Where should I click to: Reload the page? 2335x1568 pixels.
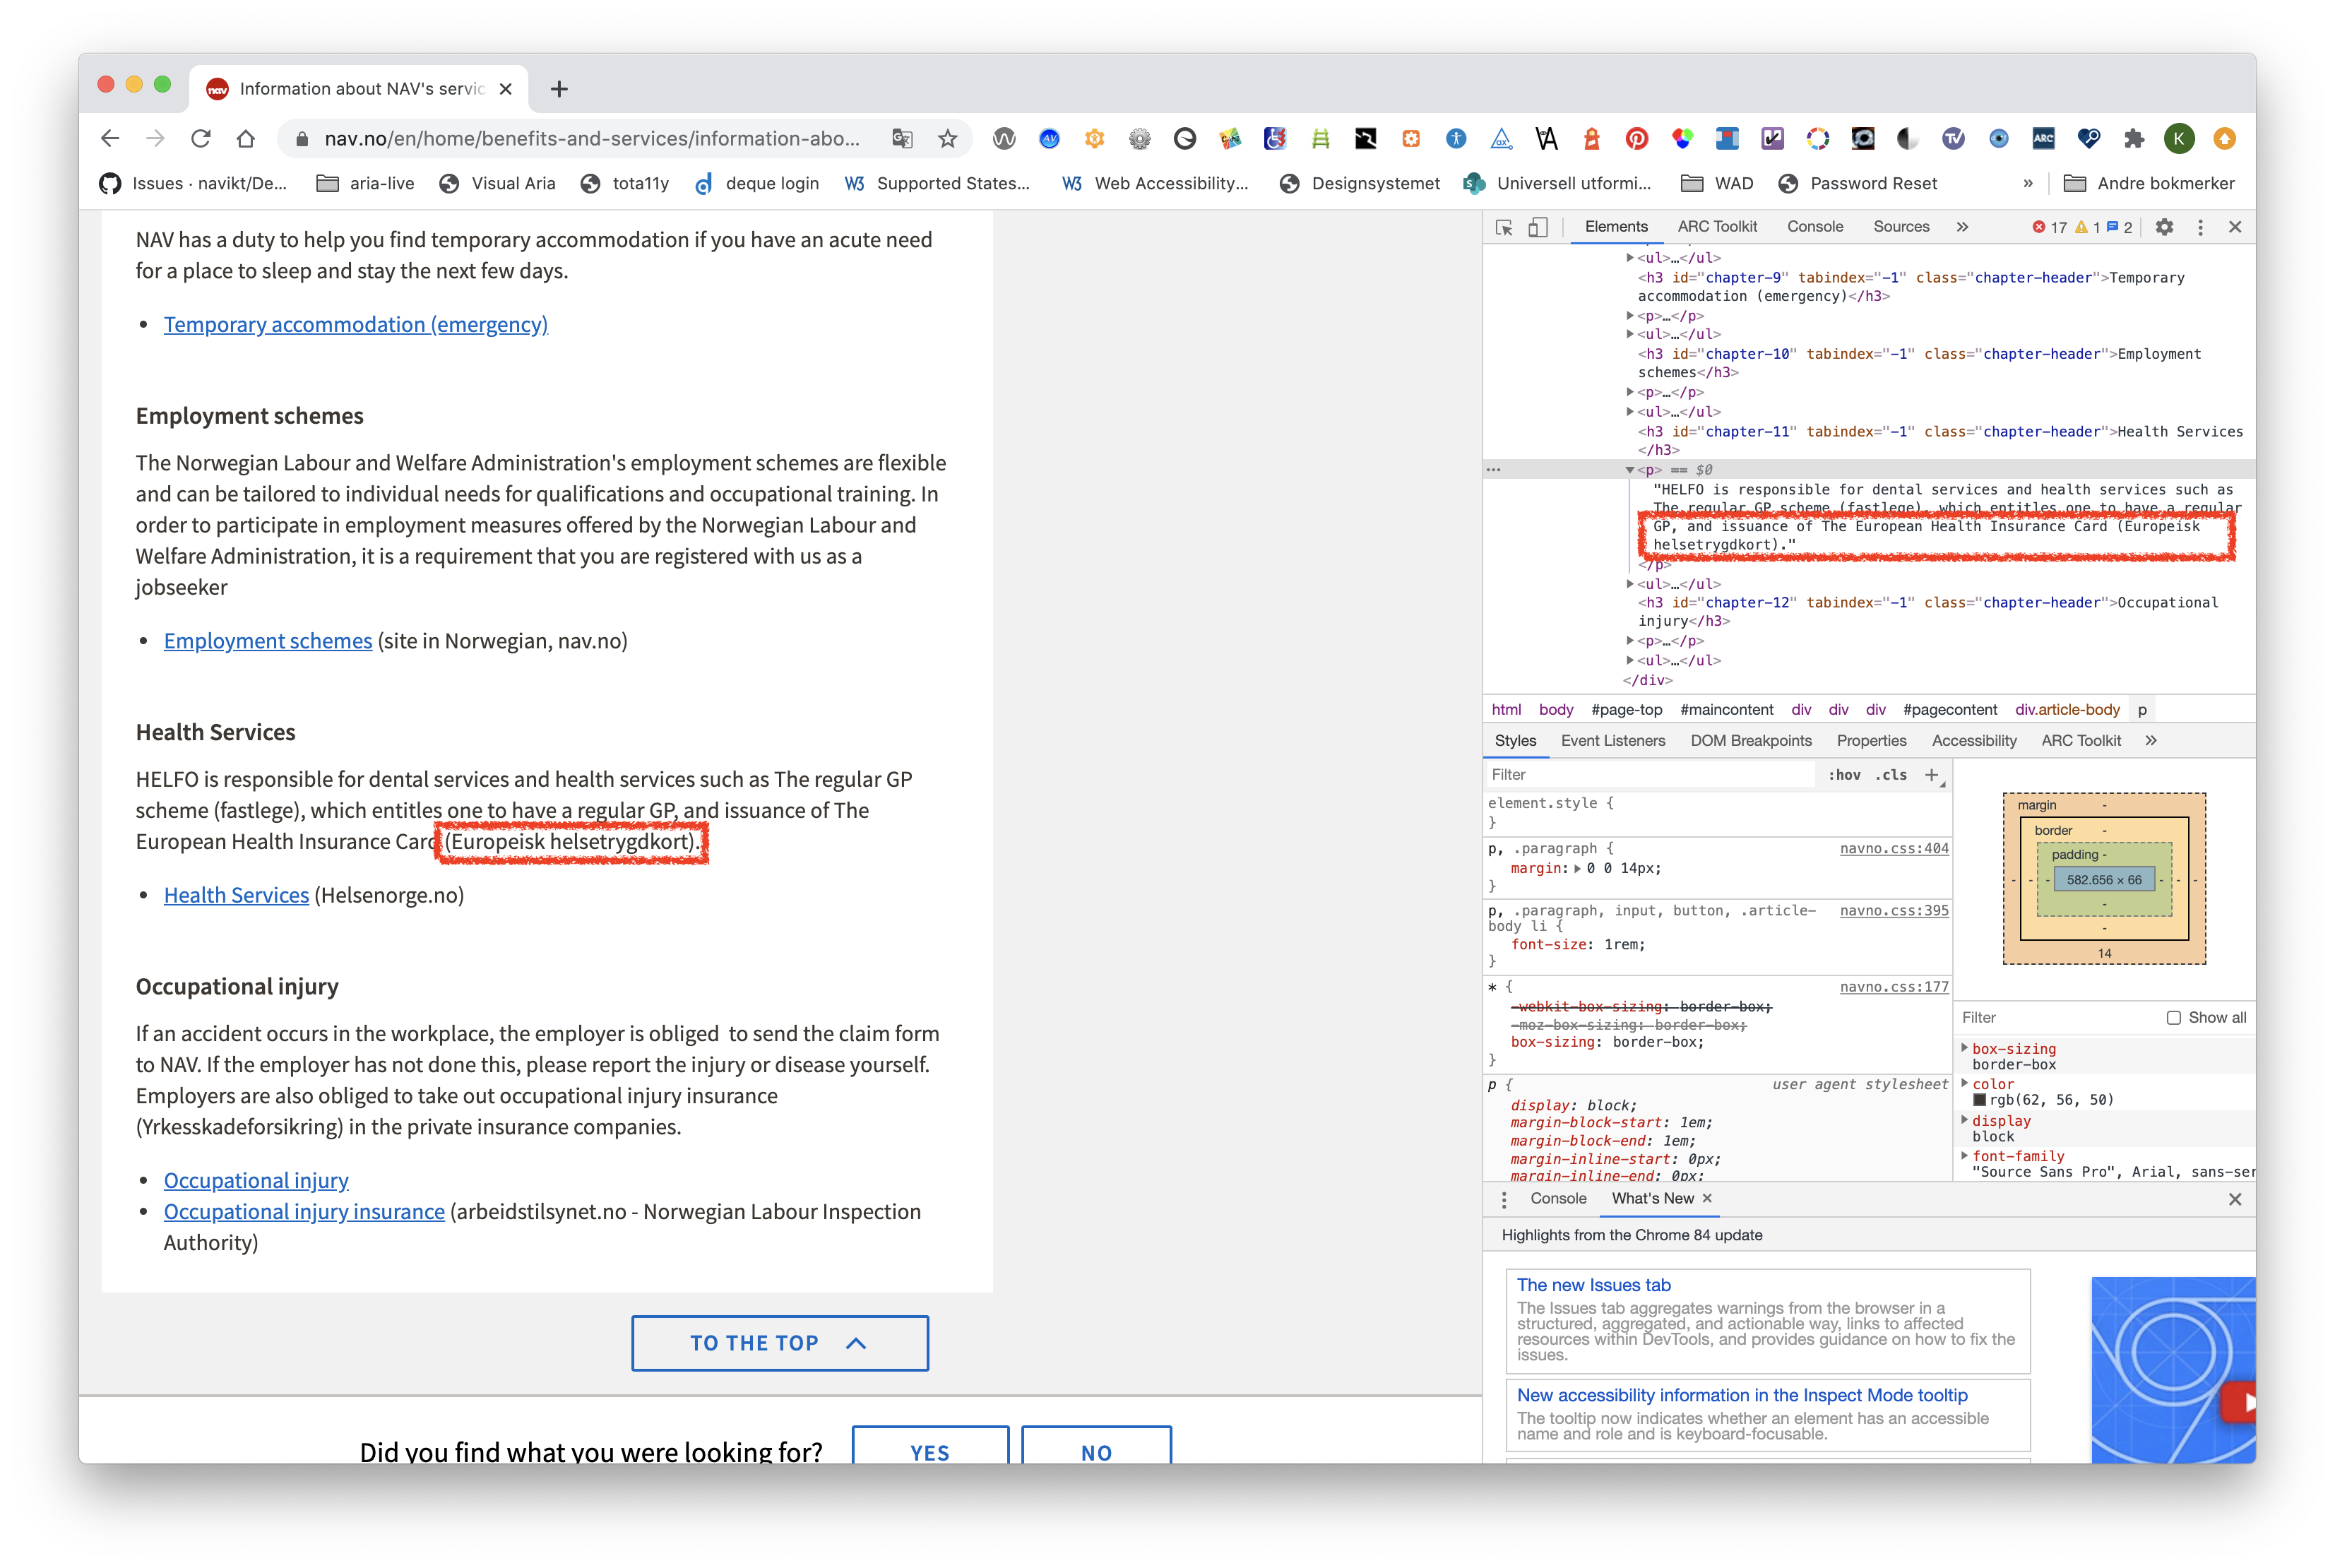[201, 139]
